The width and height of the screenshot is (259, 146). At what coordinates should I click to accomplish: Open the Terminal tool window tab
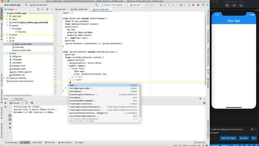[x=50, y=142]
